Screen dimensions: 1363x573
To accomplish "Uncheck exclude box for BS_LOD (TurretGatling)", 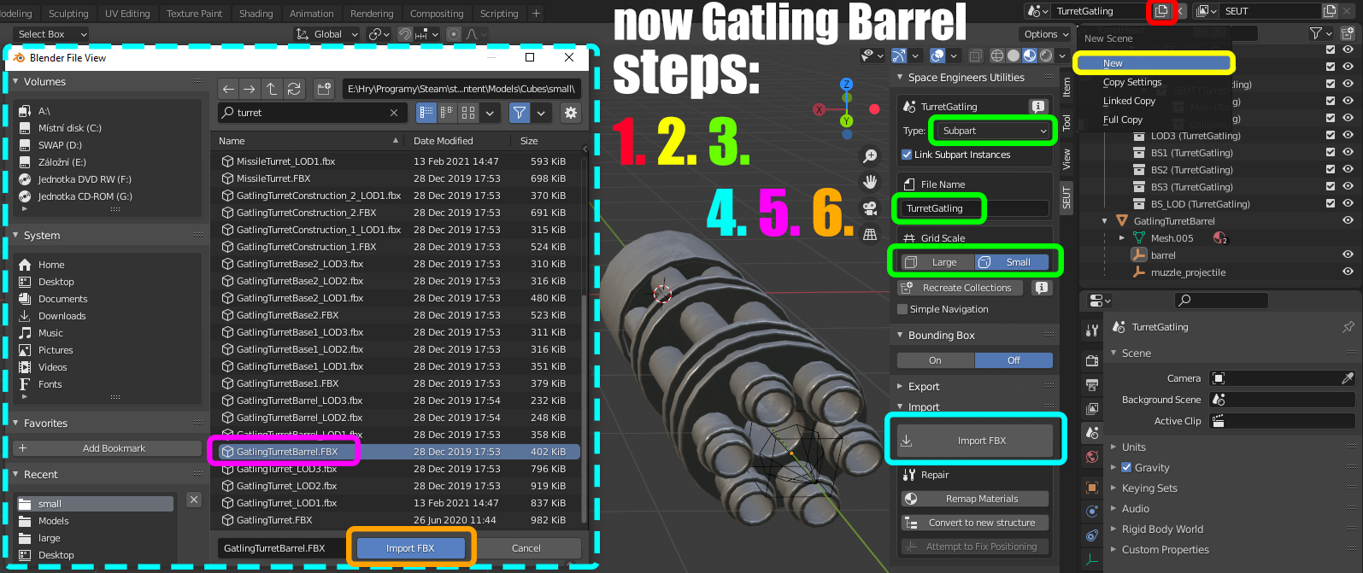I will pyautogui.click(x=1330, y=204).
